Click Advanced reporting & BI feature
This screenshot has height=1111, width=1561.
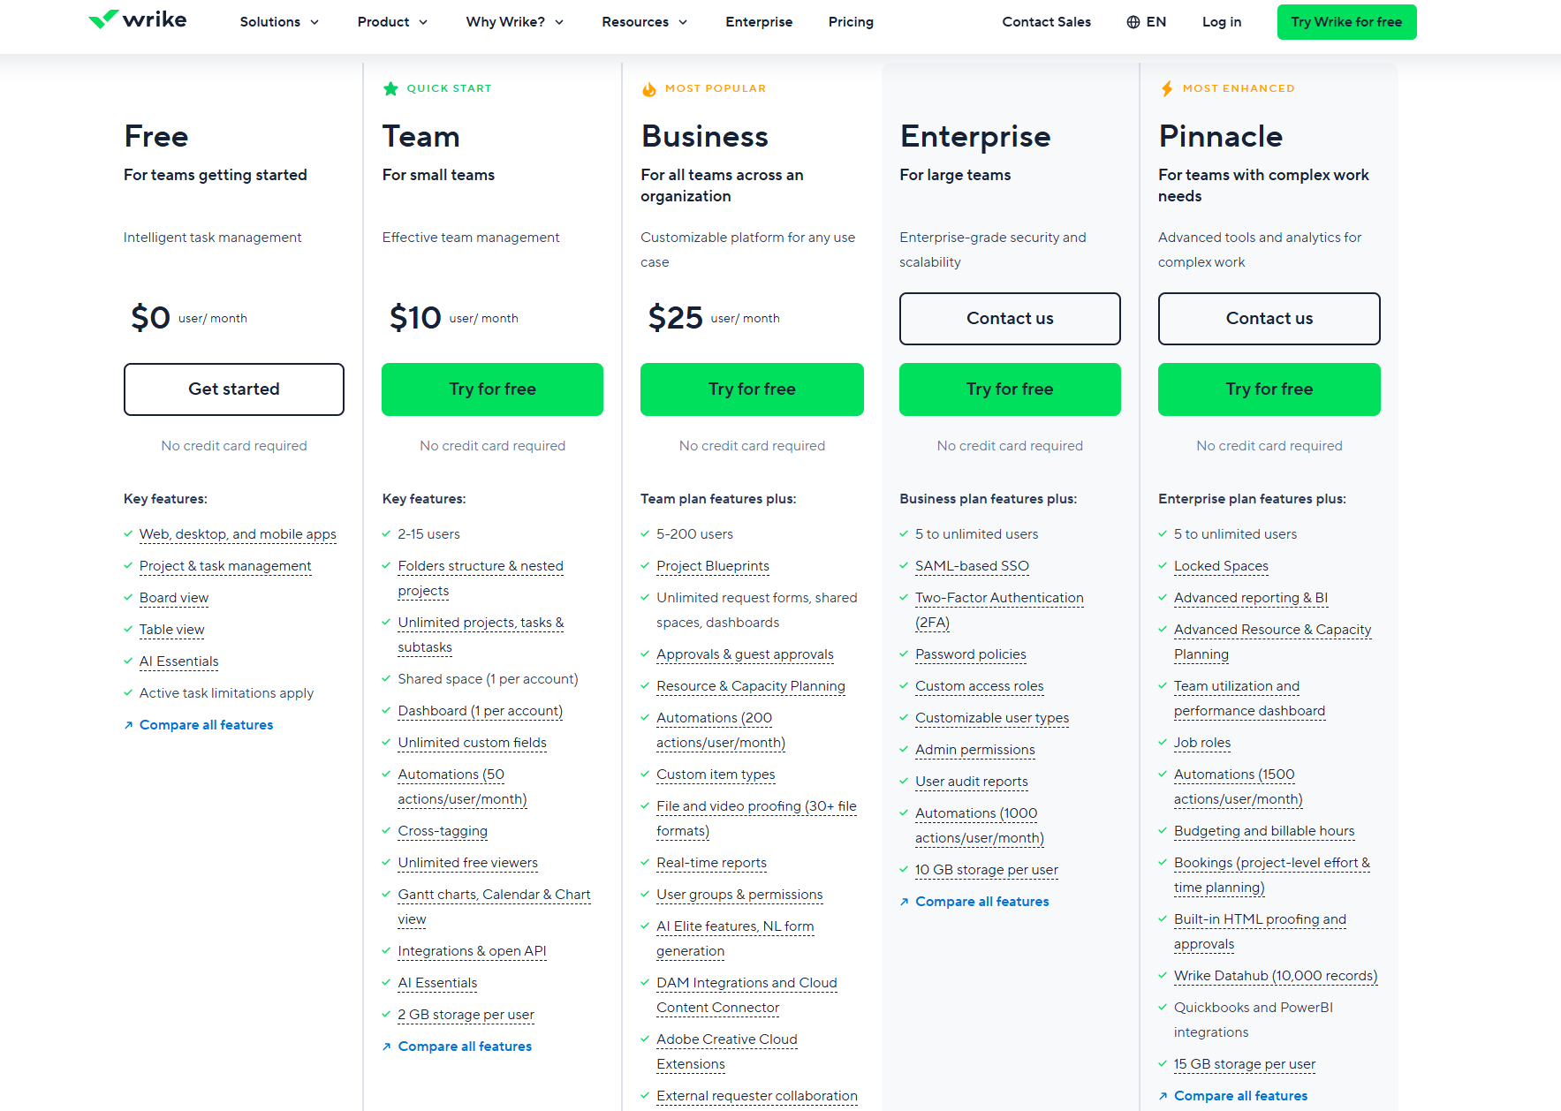point(1251,598)
